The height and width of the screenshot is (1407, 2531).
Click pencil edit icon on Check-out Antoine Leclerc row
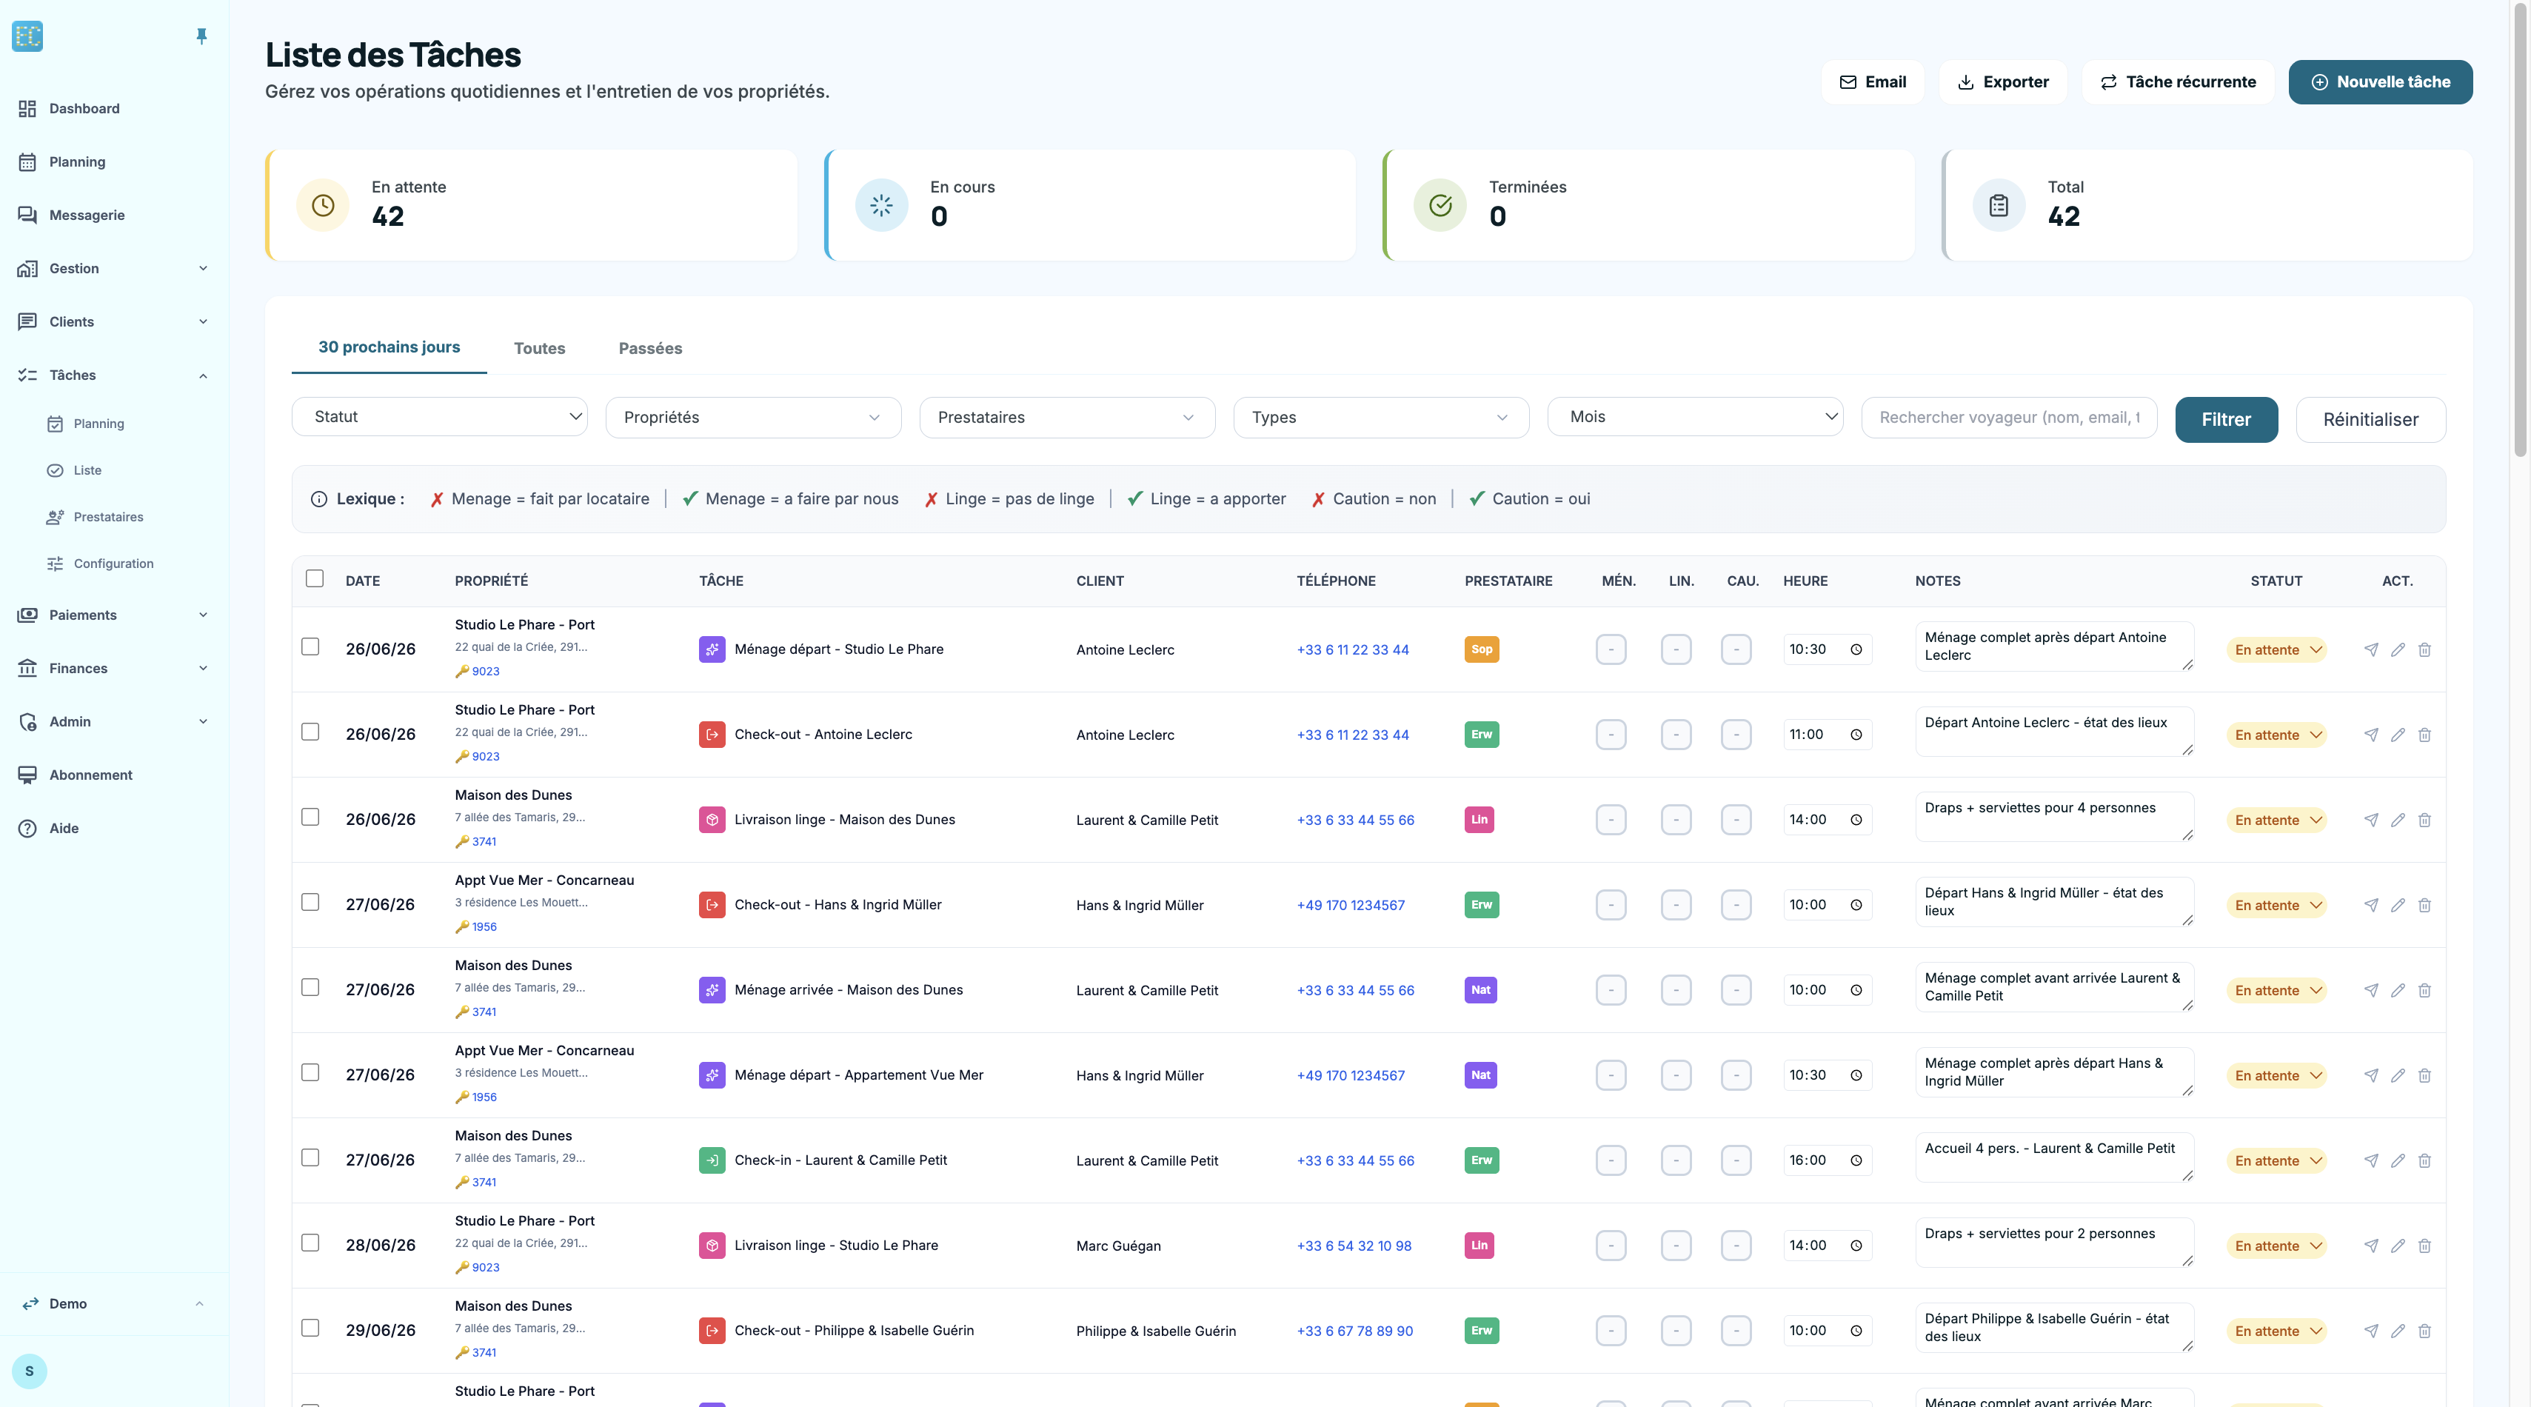[2398, 735]
